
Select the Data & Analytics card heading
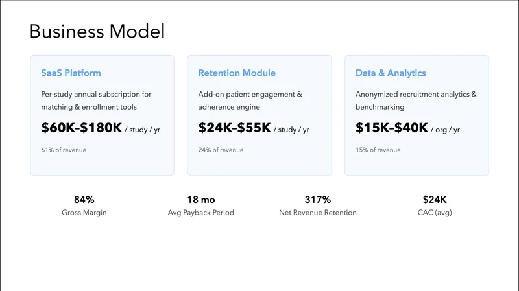[x=391, y=73]
